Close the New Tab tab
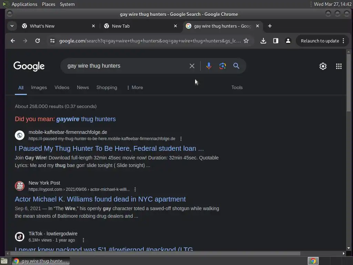This screenshot has width=353, height=265. (x=175, y=26)
